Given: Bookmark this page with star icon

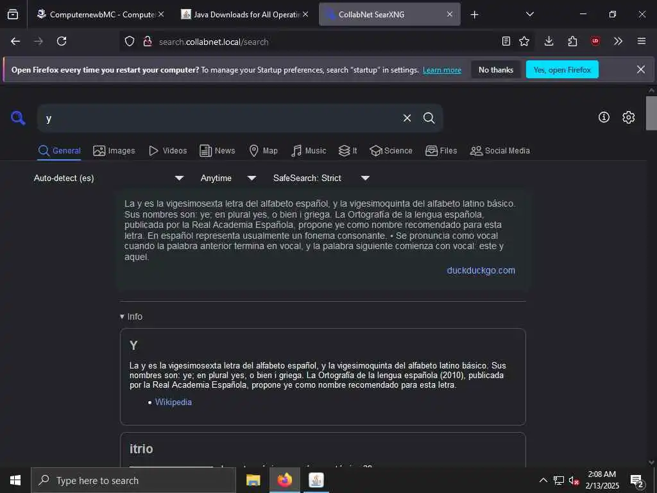Looking at the screenshot, I should pyautogui.click(x=524, y=41).
